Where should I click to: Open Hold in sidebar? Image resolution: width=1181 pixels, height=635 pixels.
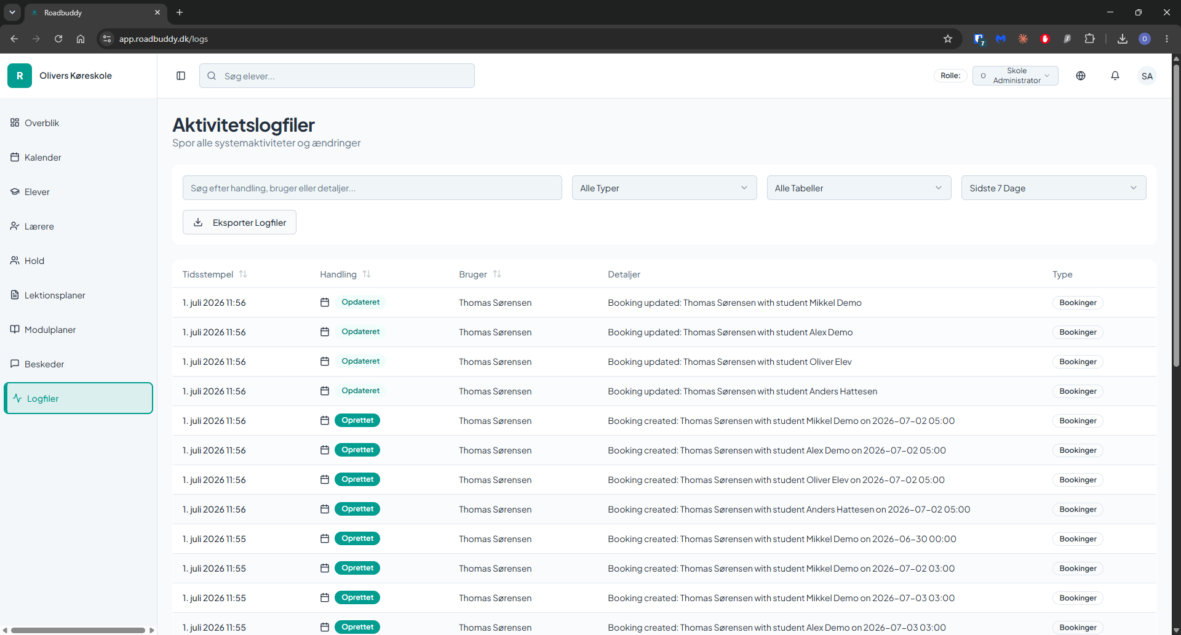(x=78, y=260)
